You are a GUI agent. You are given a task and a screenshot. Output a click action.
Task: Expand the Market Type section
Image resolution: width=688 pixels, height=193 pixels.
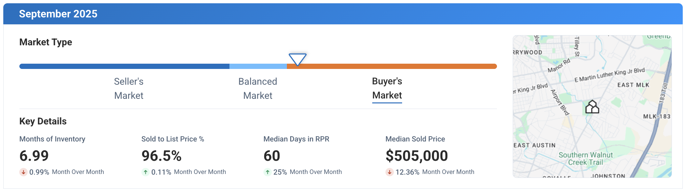46,42
